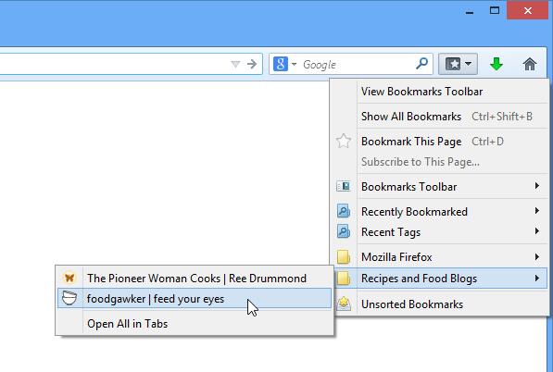The width and height of the screenshot is (553, 372).
Task: Choose Open All in Tabs
Action: [x=195, y=323]
